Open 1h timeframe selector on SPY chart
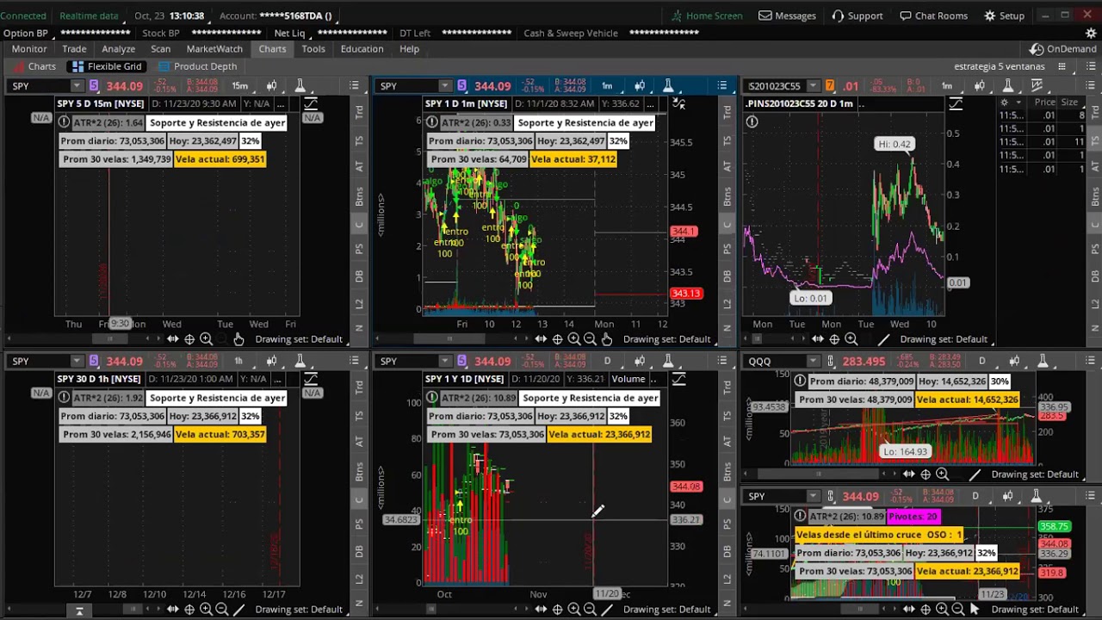 click(x=238, y=361)
